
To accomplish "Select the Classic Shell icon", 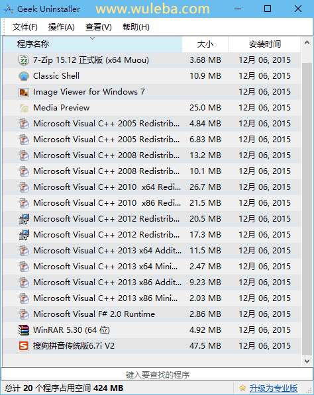I will point(24,76).
